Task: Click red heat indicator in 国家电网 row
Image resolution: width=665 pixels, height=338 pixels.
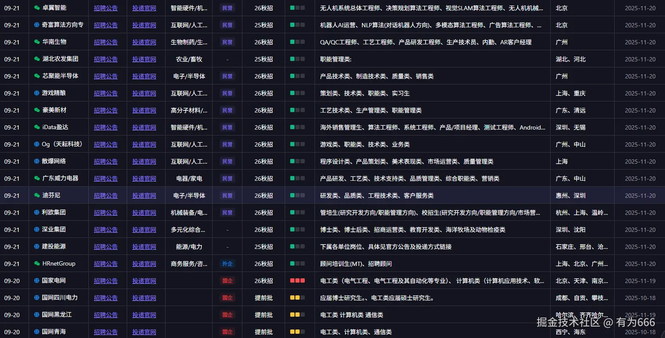Action: click(297, 280)
